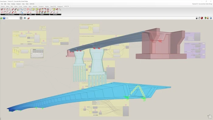213x120 pixels.
Task: Click wireframe preview sphere icon
Action: [x=199, y=18]
